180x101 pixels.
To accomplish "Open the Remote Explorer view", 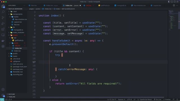I will click(x=3, y=35).
